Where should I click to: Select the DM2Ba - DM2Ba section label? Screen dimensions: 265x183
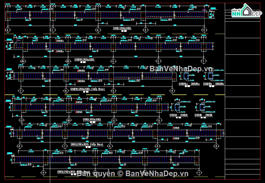pos(189,84)
